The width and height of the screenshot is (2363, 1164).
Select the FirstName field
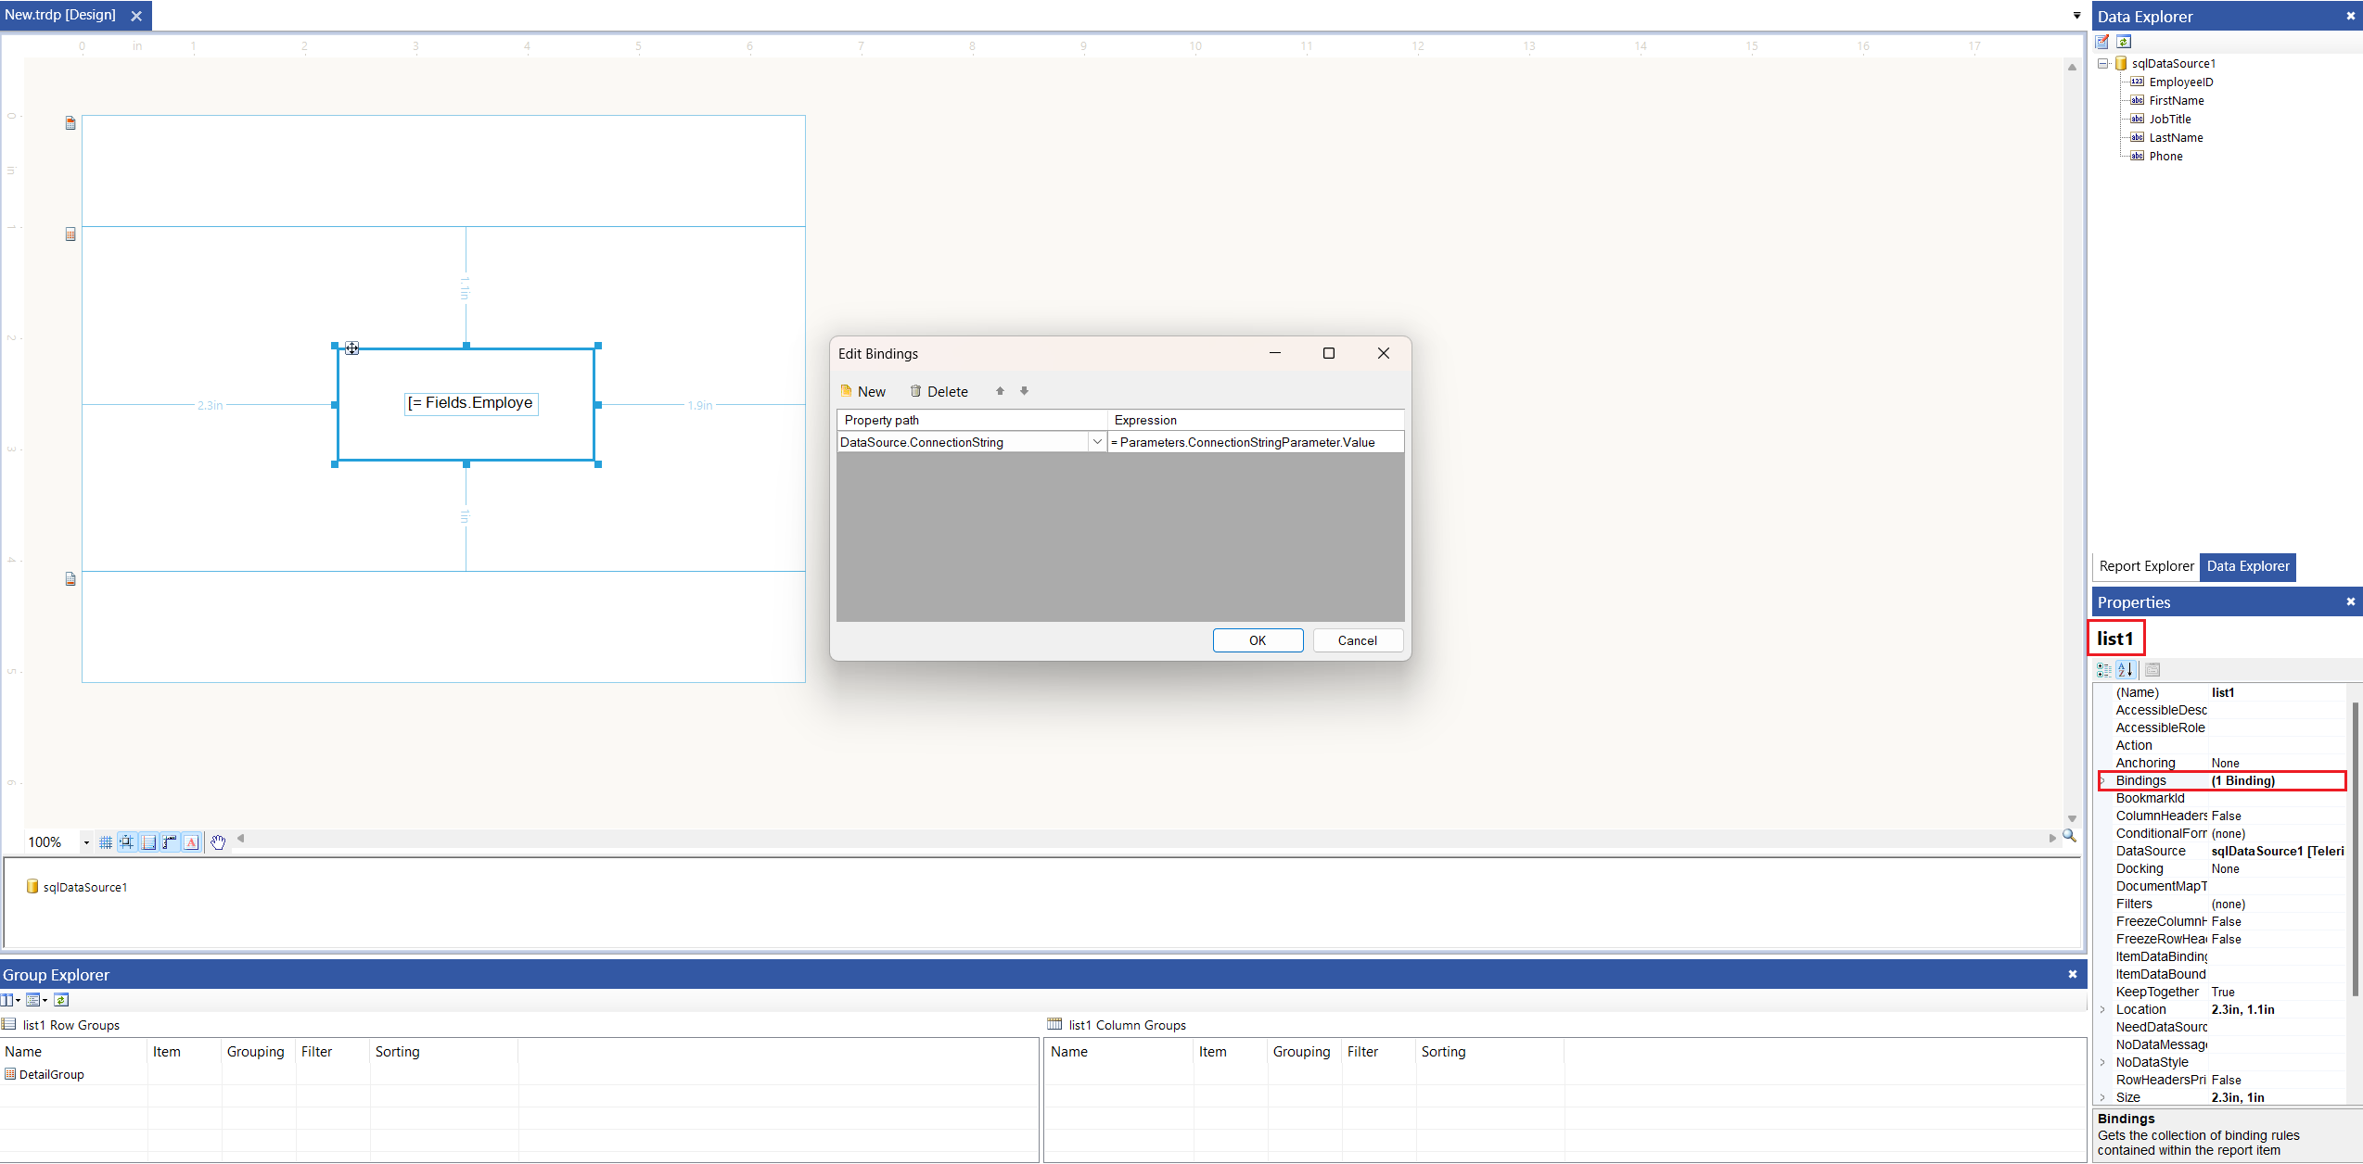pos(2177,100)
